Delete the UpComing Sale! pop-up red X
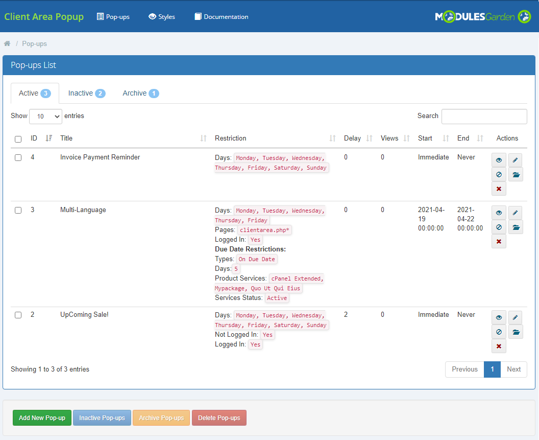The image size is (539, 440). click(499, 346)
